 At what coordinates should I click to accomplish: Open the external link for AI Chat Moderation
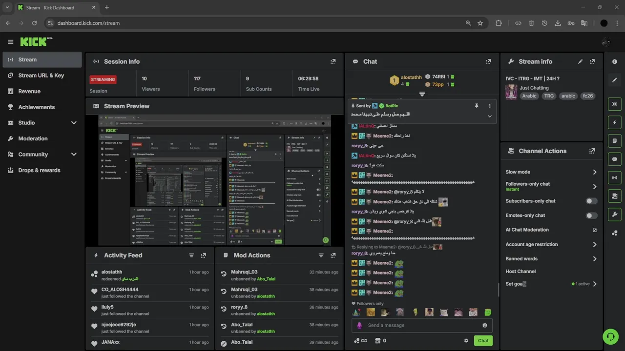(595, 230)
